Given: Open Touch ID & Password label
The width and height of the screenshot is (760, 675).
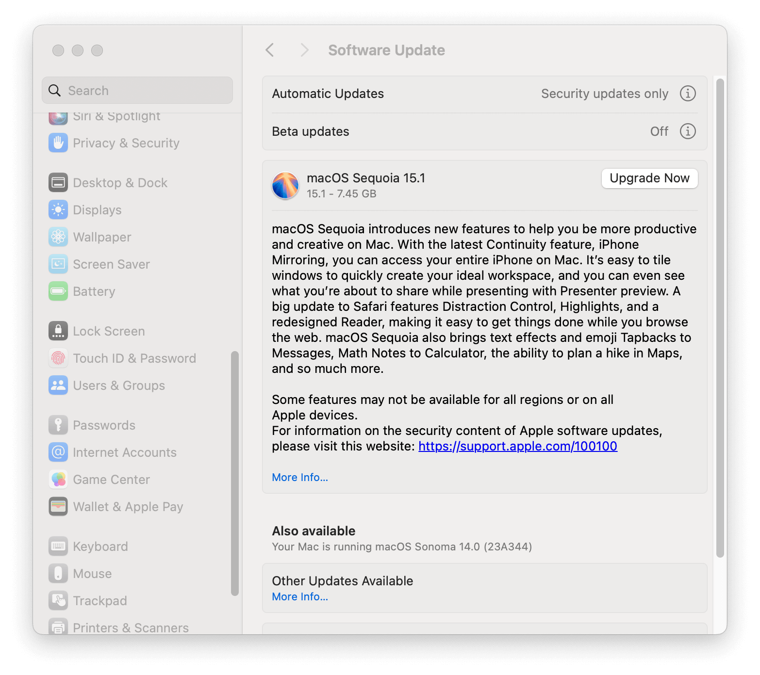Looking at the screenshot, I should pos(134,358).
